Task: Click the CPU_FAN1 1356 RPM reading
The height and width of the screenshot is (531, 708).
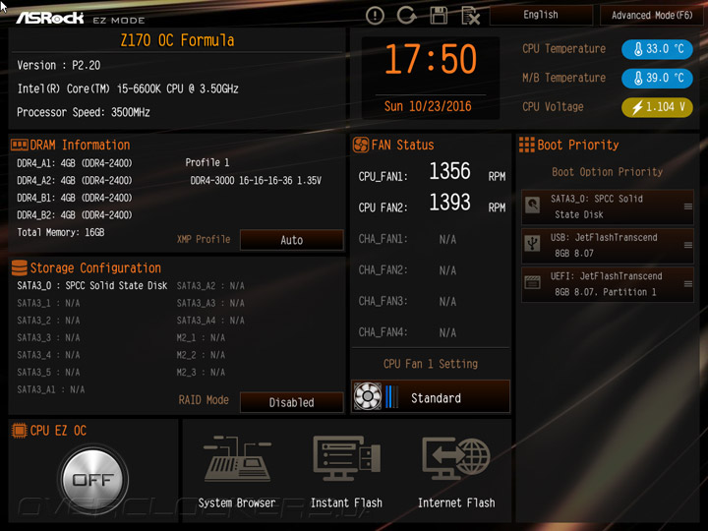Action: point(432,172)
